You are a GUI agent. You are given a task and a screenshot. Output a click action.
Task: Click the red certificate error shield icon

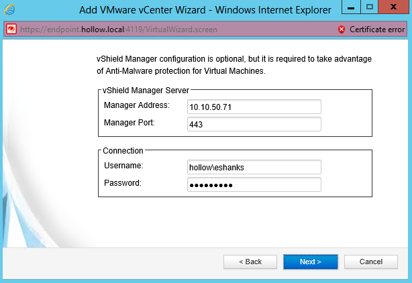[x=342, y=30]
